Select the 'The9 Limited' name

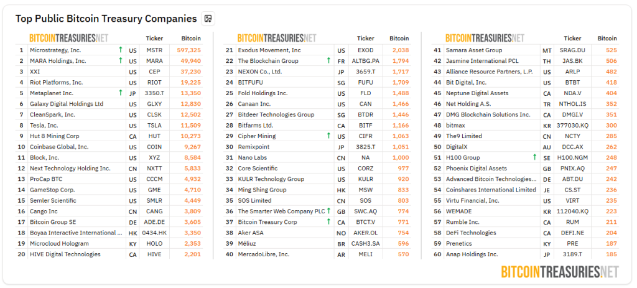pyautogui.click(x=464, y=136)
